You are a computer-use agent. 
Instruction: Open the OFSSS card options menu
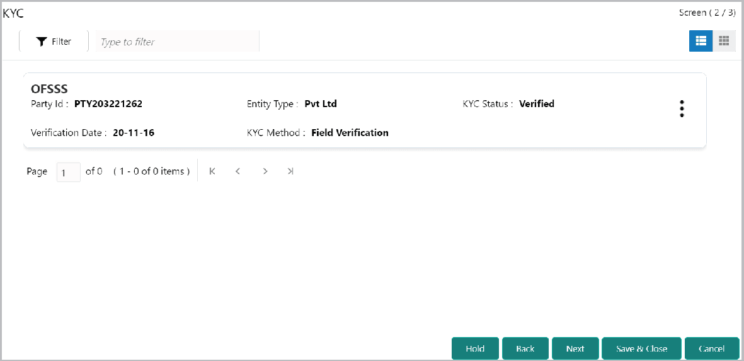point(682,108)
